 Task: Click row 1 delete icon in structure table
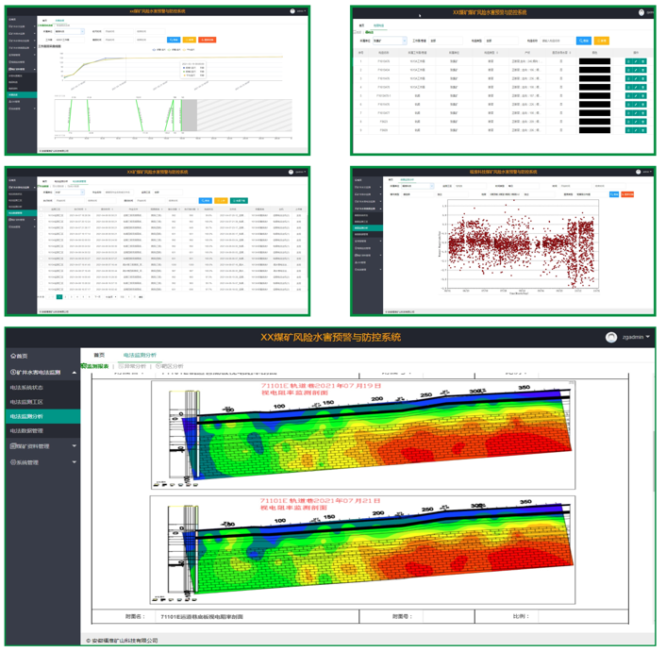[643, 61]
